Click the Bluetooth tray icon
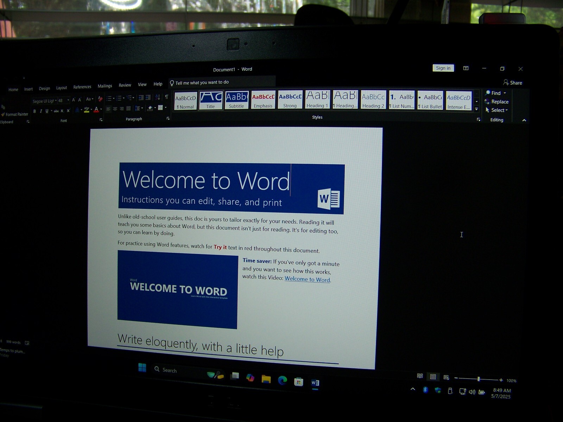Viewport: 563px width, 422px height. click(x=425, y=390)
